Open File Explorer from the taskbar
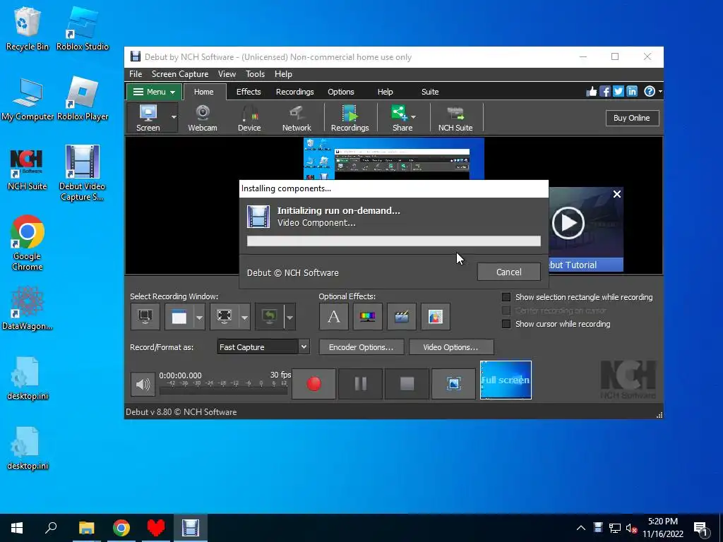Viewport: 723px width, 542px height. (86, 528)
